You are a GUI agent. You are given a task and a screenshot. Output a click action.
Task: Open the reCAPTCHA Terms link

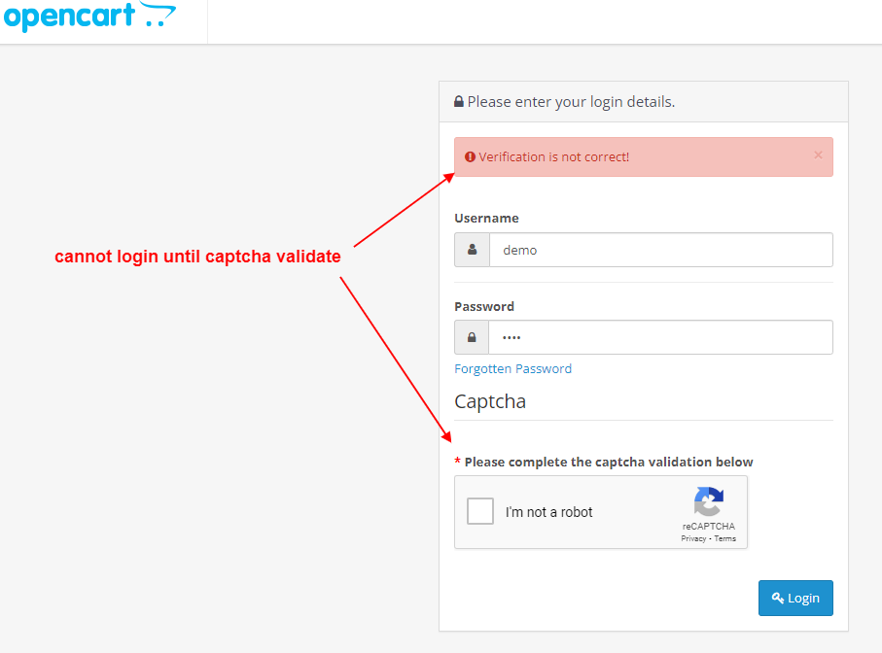coord(725,538)
